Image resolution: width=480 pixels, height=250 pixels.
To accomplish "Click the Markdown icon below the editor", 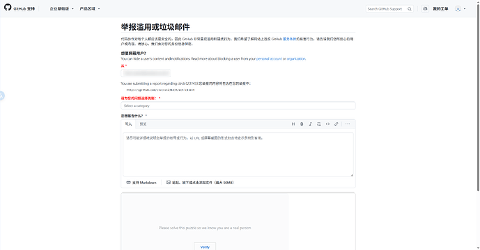I will click(129, 183).
